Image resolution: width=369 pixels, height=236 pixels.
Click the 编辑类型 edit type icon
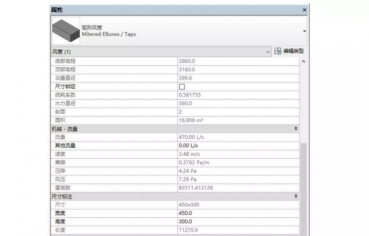[x=278, y=51]
